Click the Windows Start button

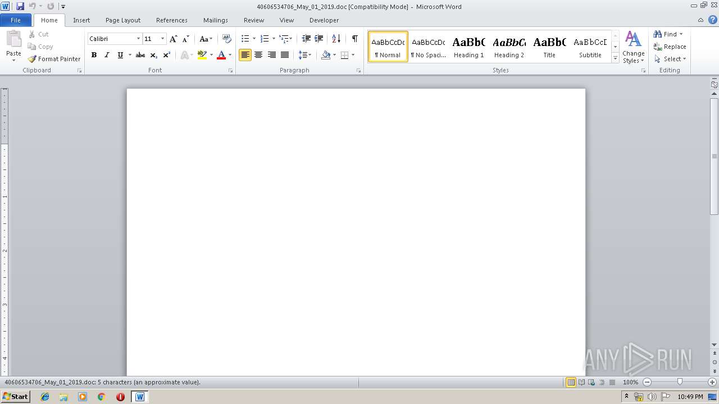(15, 397)
